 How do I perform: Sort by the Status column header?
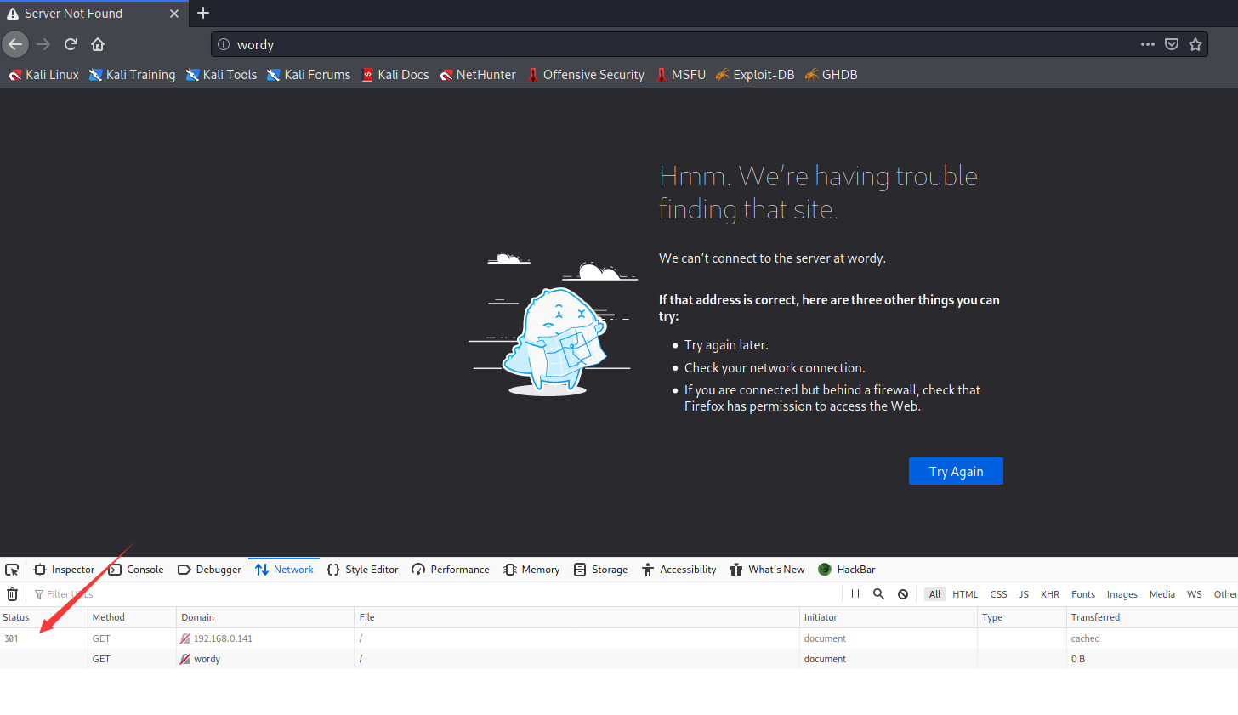(43, 617)
